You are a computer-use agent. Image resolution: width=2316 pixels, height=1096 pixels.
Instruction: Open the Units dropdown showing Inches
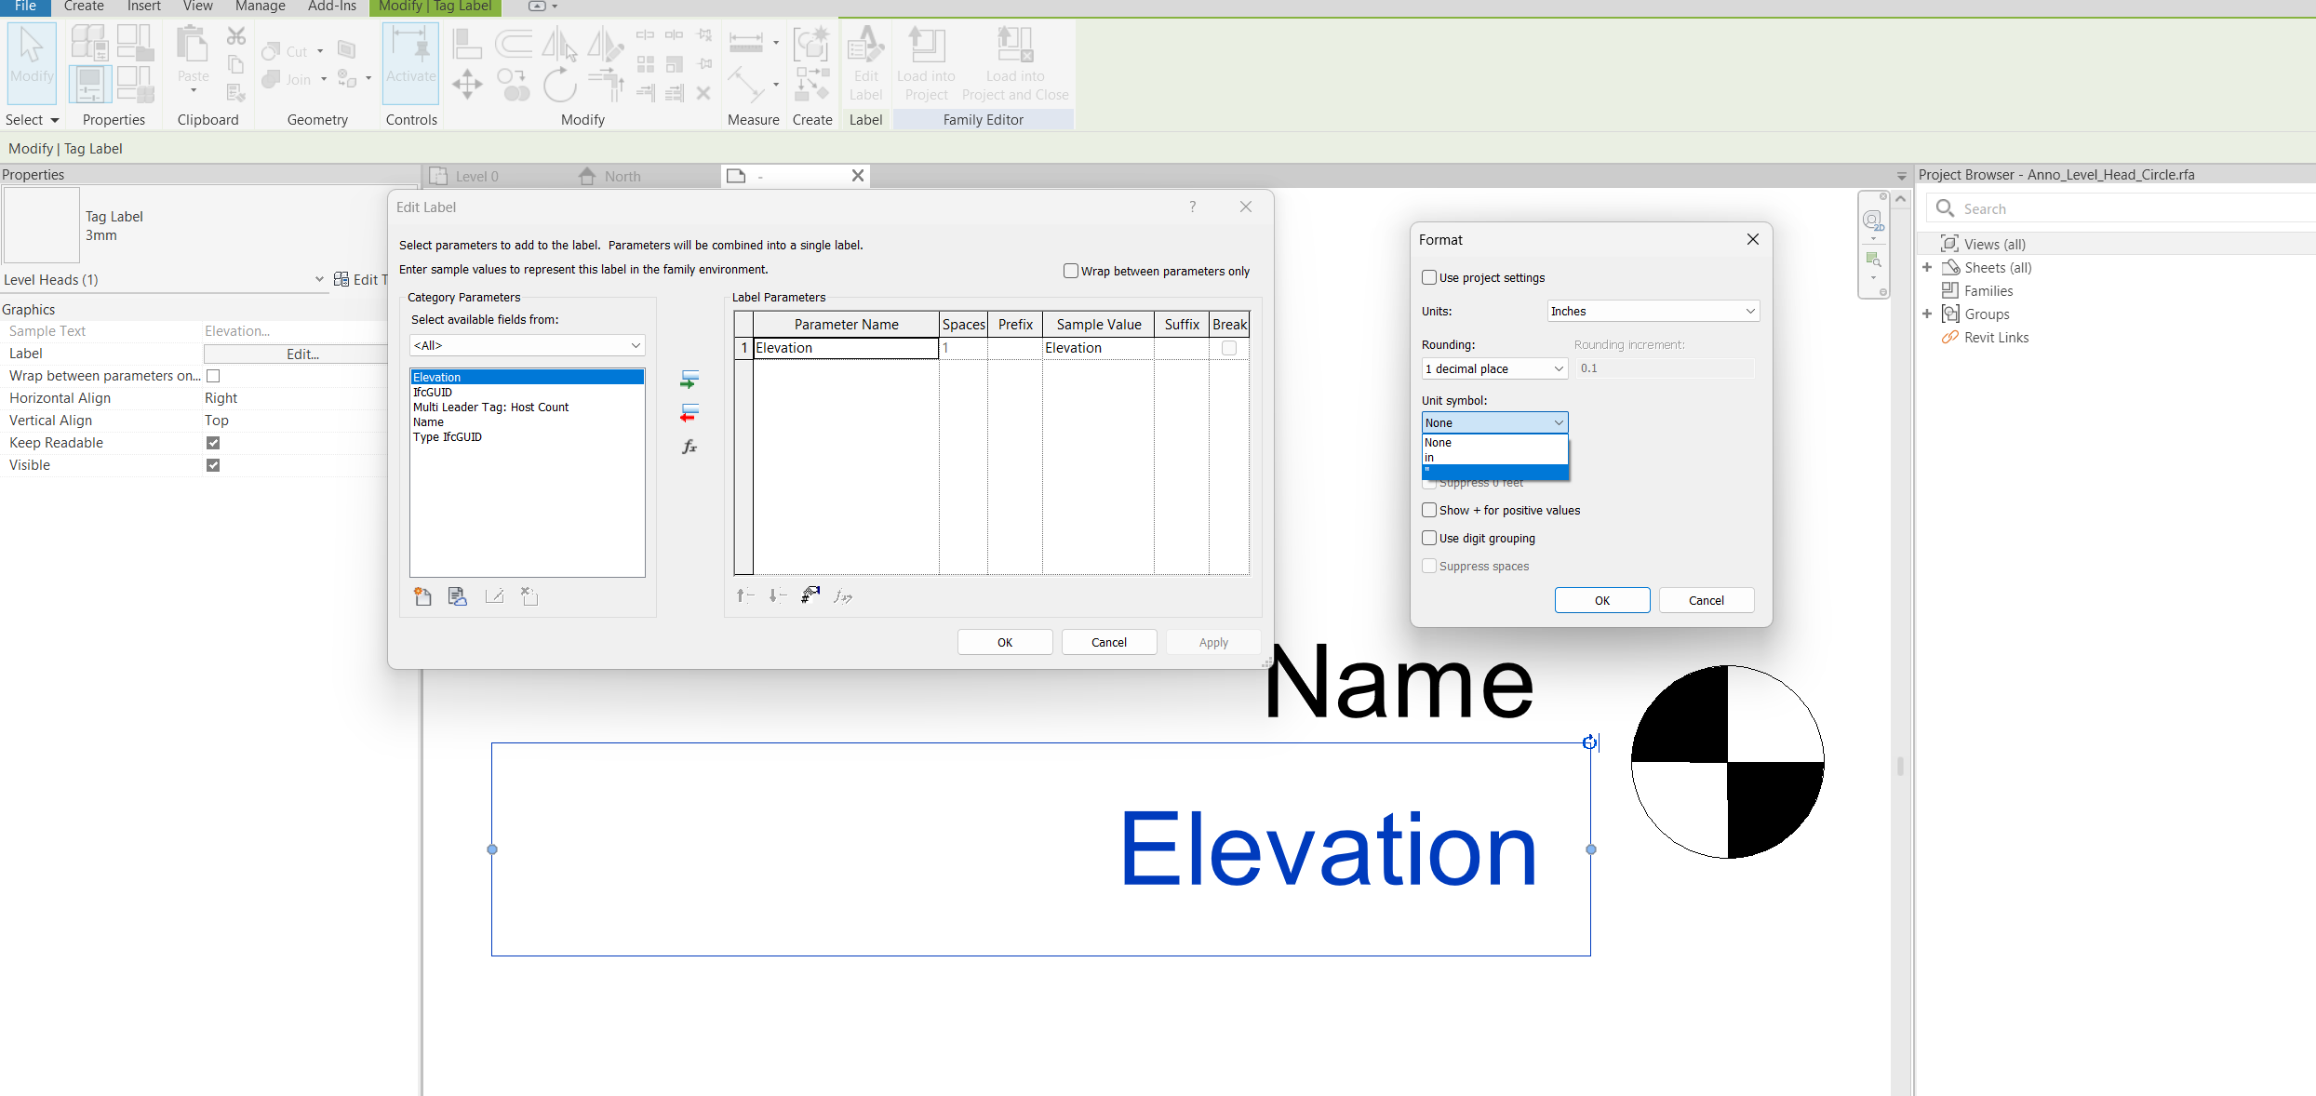point(1652,311)
